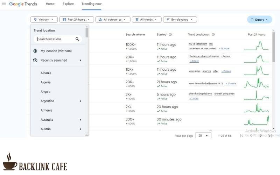Click the '5 hours ago' started cell
The width and height of the screenshot is (280, 175).
(x=166, y=94)
